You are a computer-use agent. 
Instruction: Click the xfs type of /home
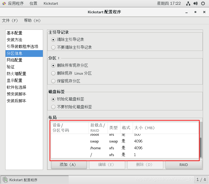[112, 148]
